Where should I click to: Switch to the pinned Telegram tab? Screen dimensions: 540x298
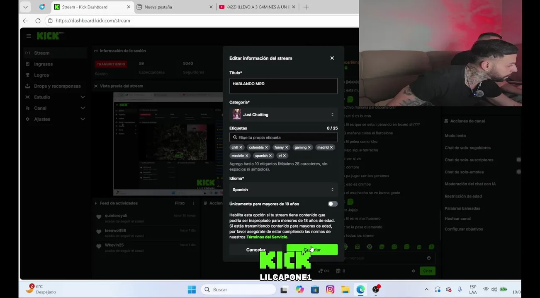42,7
